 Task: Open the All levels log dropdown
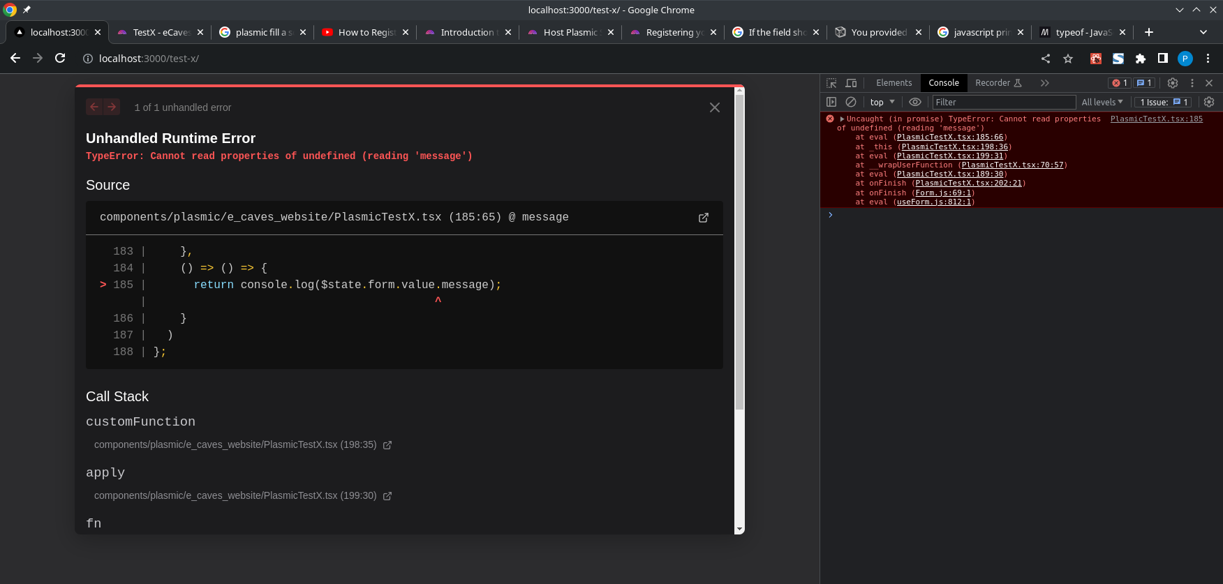click(x=1102, y=102)
